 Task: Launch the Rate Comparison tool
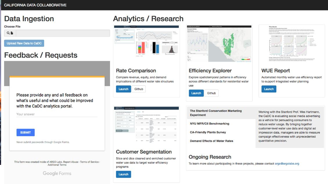(x=123, y=89)
